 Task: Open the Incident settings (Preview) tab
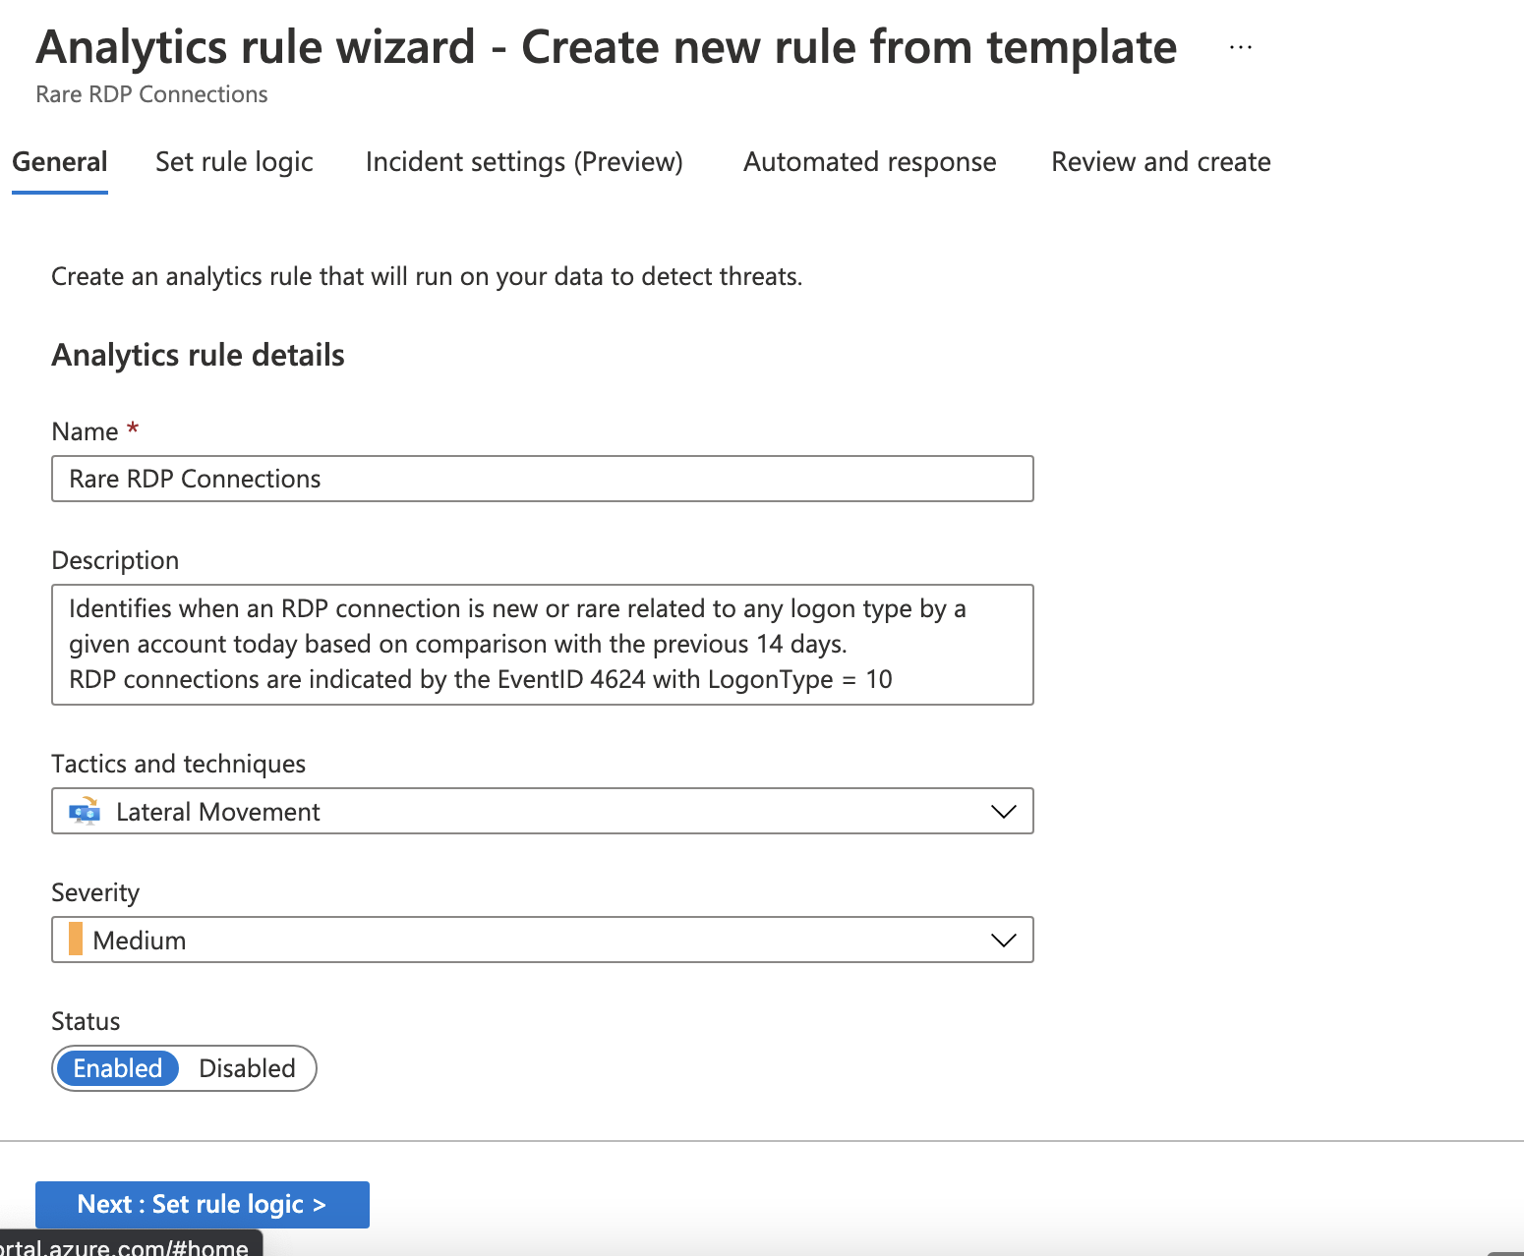tap(524, 161)
